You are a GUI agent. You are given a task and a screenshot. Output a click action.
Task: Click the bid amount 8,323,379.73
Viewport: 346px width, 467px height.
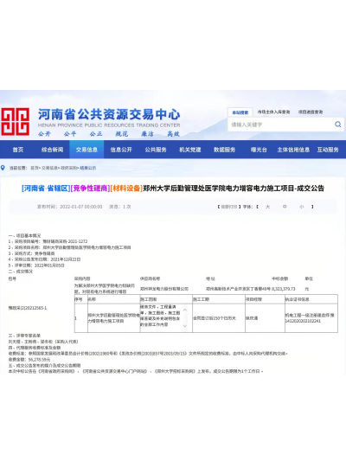(284, 289)
